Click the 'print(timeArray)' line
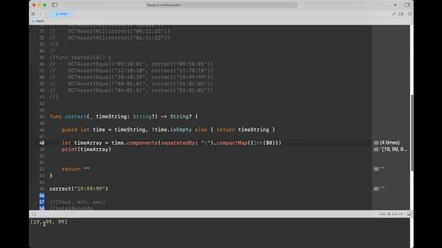Image resolution: width=442 pixels, height=248 pixels. click(86, 149)
